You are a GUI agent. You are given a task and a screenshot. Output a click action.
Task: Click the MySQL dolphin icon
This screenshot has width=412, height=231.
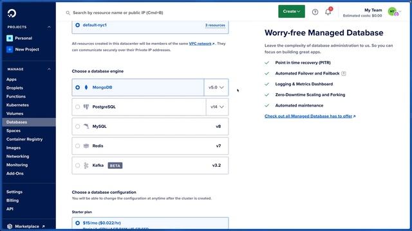click(x=86, y=126)
